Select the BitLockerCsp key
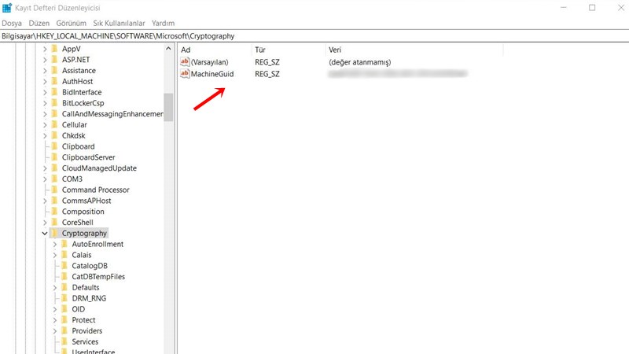Screen dimensions: 629x354 (83, 103)
